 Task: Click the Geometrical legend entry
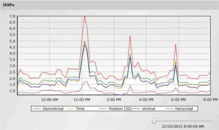48,109
